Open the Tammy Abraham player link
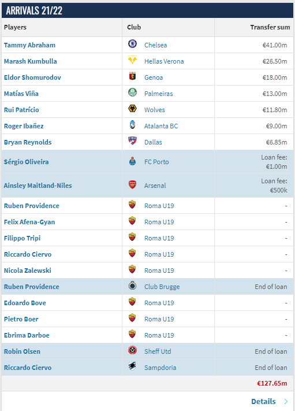 click(x=29, y=45)
